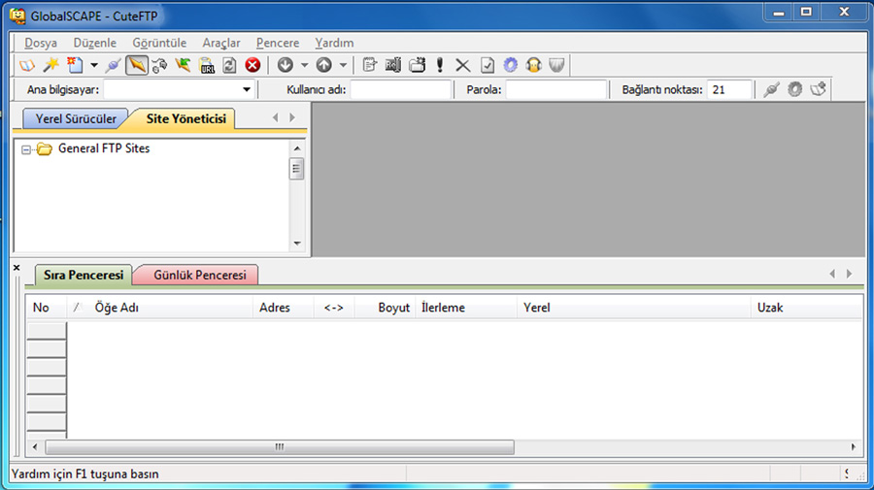874x490 pixels.
Task: Click the grey shield icon in toolbar
Action: pos(556,65)
